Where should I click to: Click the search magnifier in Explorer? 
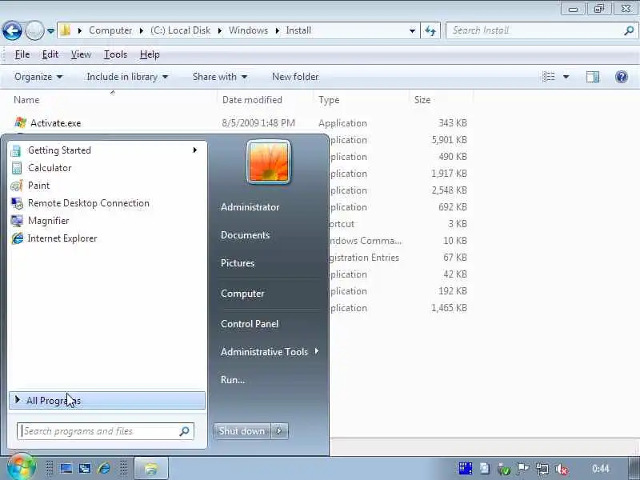pos(629,30)
